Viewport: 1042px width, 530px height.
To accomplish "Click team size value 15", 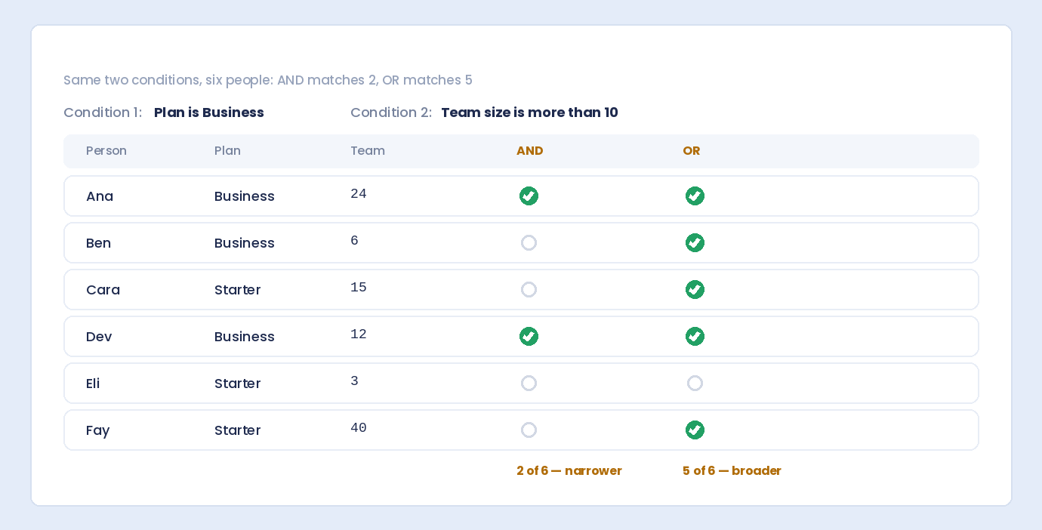I will (359, 288).
